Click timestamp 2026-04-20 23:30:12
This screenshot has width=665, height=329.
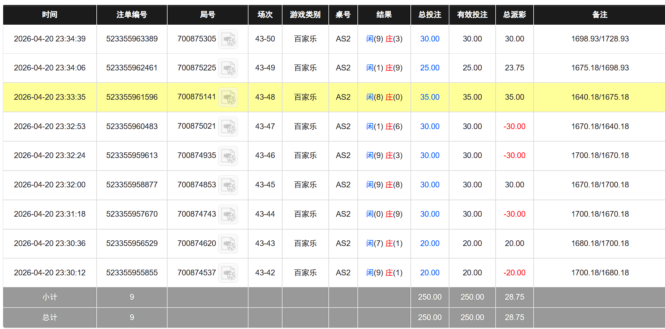pyautogui.click(x=50, y=272)
